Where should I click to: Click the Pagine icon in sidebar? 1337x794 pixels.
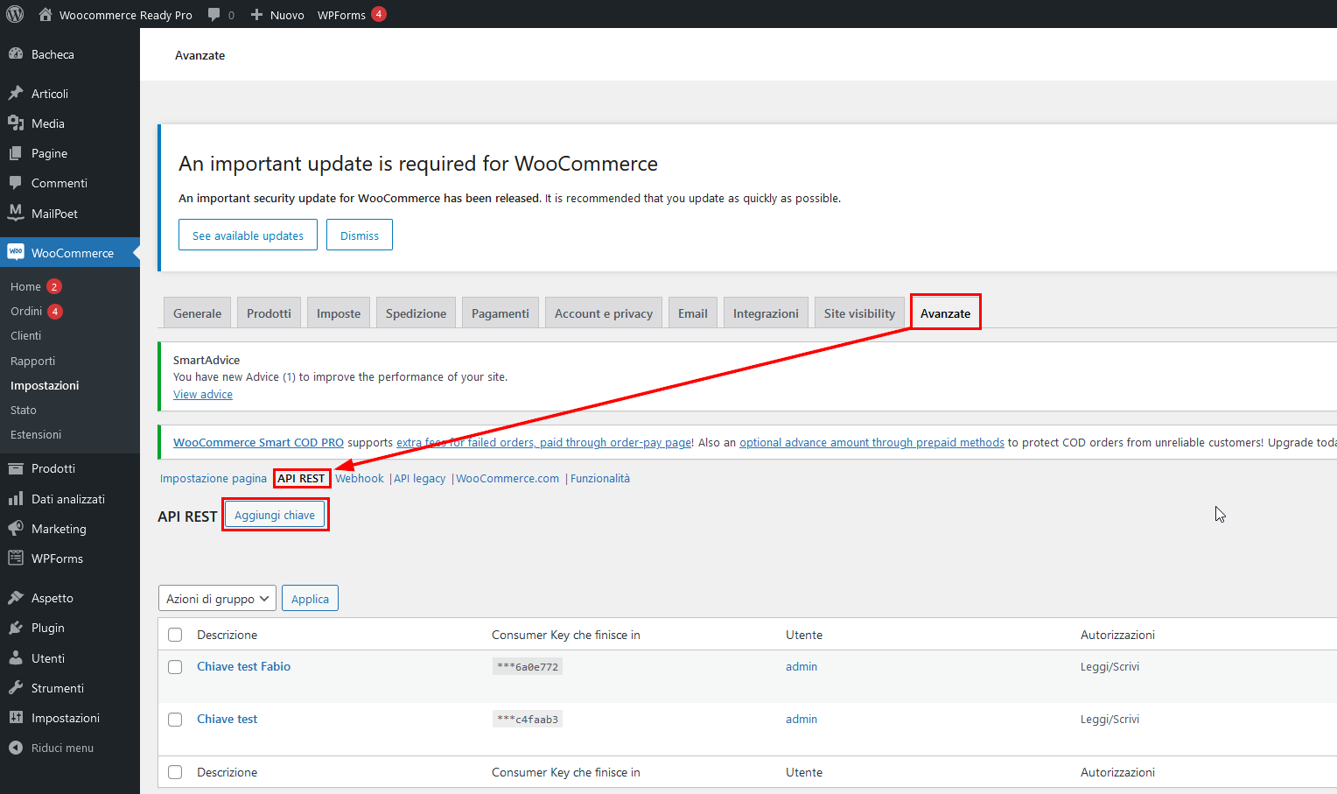[16, 153]
